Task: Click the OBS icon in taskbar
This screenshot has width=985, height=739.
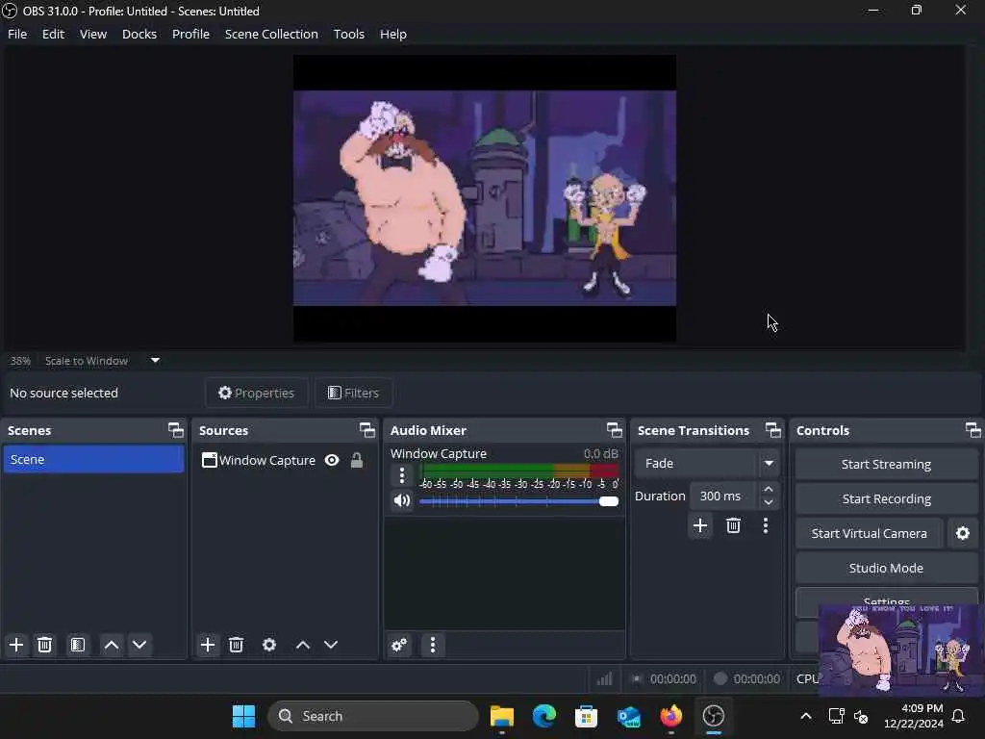Action: [x=714, y=716]
